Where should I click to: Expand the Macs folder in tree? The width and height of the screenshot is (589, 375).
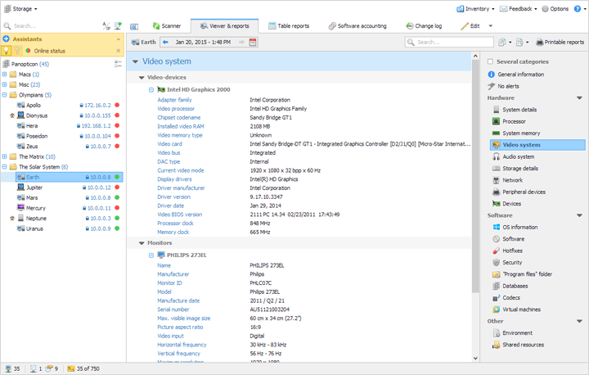pyautogui.click(x=4, y=75)
